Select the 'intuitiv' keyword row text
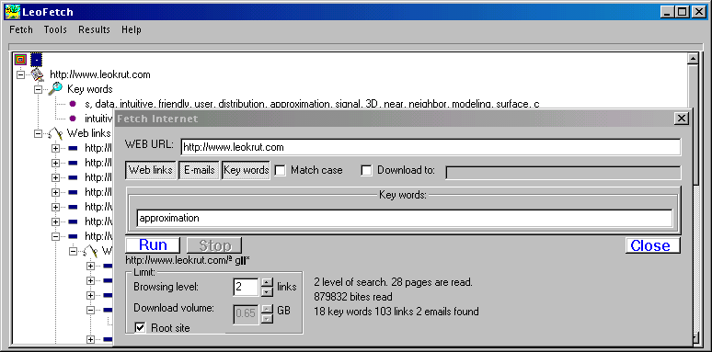The width and height of the screenshot is (712, 352). coord(98,119)
